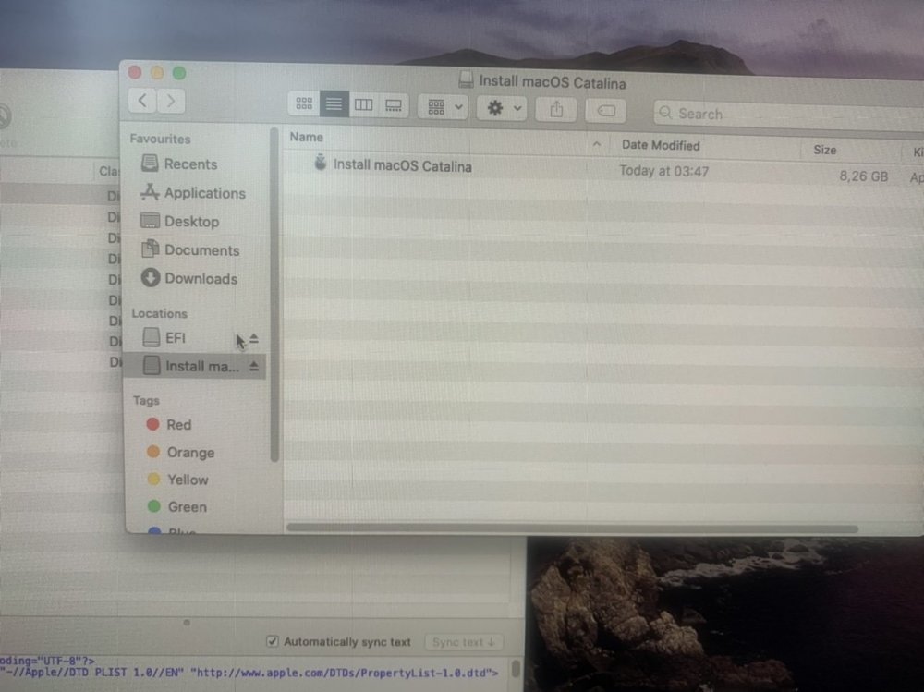
Task: Sort by the Name column
Action: pos(306,137)
